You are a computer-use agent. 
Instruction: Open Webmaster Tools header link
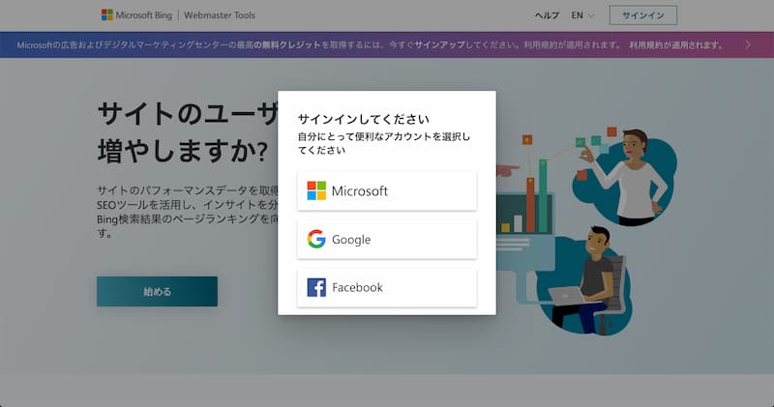tap(220, 15)
